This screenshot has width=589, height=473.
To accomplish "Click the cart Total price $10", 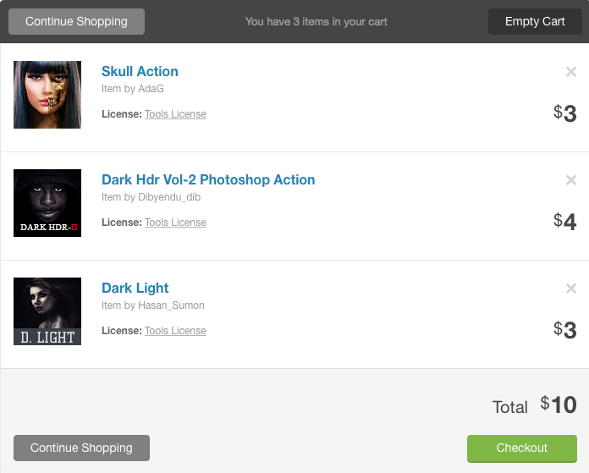I will pos(559,405).
